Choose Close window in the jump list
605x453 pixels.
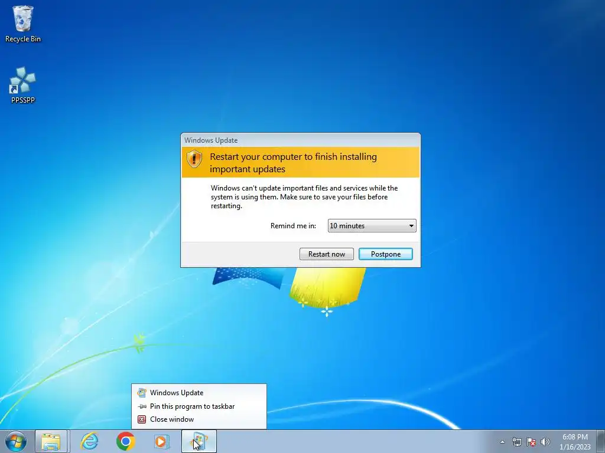click(199, 419)
